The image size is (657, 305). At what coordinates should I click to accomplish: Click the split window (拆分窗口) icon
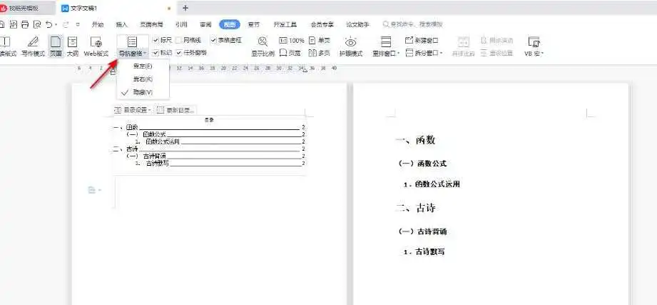[409, 53]
